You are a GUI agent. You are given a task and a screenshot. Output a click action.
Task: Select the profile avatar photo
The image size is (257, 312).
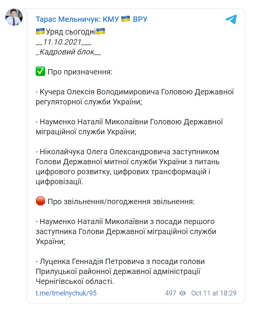(x=14, y=17)
